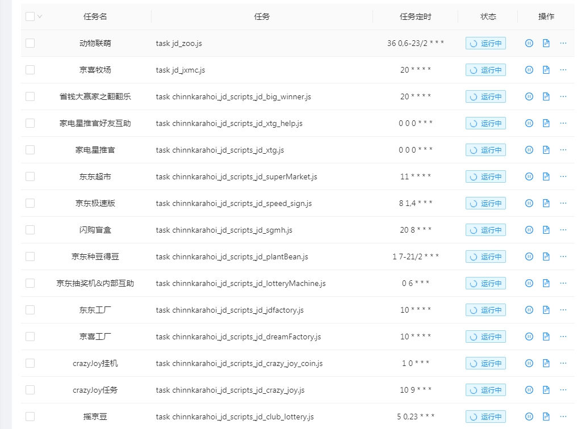
Task: Open the log of 东东超市 task
Action: tap(546, 176)
